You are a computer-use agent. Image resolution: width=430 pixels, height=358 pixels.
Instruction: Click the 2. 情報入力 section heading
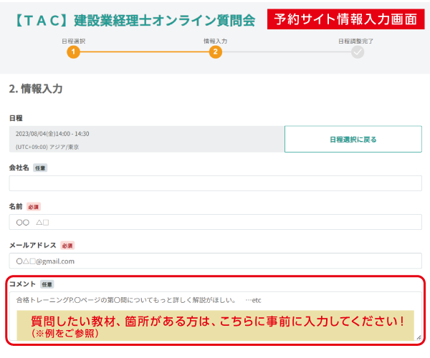click(x=36, y=89)
